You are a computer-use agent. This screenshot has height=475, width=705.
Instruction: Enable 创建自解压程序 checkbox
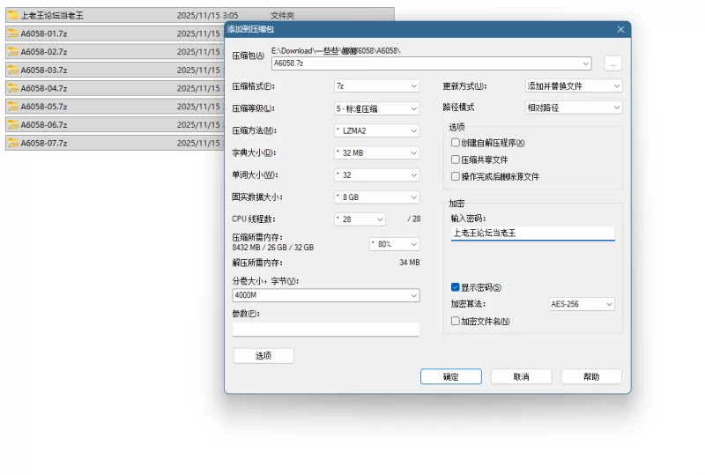[455, 143]
